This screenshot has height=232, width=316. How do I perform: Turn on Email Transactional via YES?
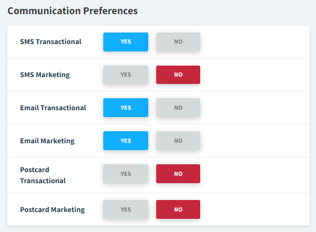pos(126,108)
